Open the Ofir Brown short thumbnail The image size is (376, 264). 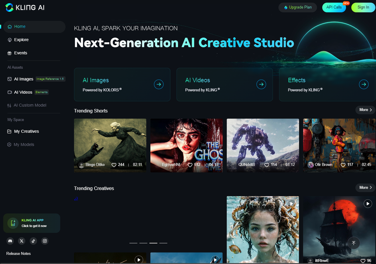[x=339, y=145]
